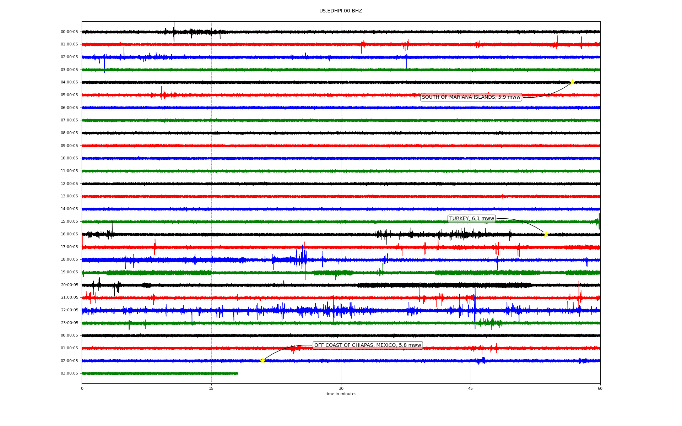Image resolution: width=682 pixels, height=426 pixels.
Task: Click the 14:00:05 trace time label
Action: 69,209
